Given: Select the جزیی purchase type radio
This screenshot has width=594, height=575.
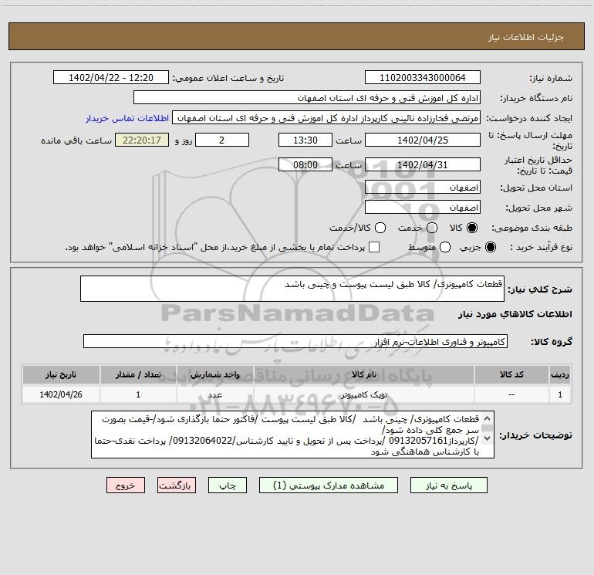Looking at the screenshot, I should point(491,247).
